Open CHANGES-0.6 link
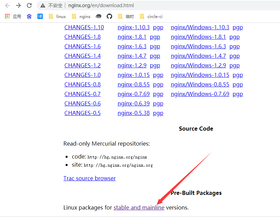 [x=83, y=103]
